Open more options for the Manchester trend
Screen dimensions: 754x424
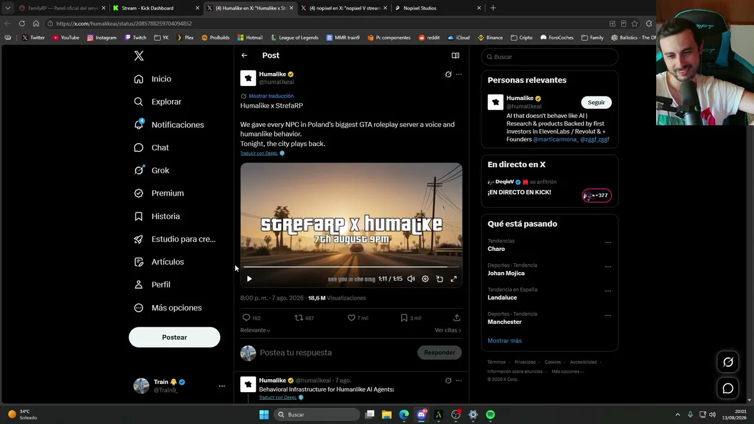[x=608, y=316]
